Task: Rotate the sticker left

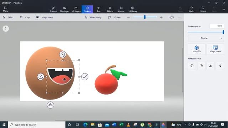Action: coord(192,66)
